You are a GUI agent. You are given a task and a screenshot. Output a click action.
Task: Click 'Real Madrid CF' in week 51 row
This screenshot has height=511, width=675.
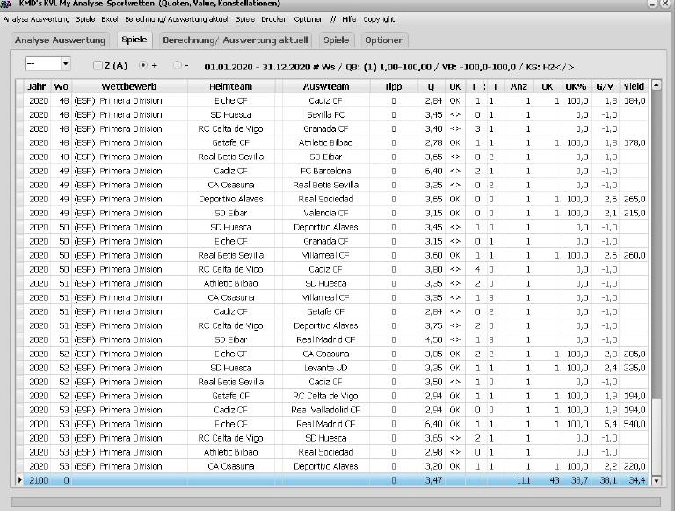(326, 340)
